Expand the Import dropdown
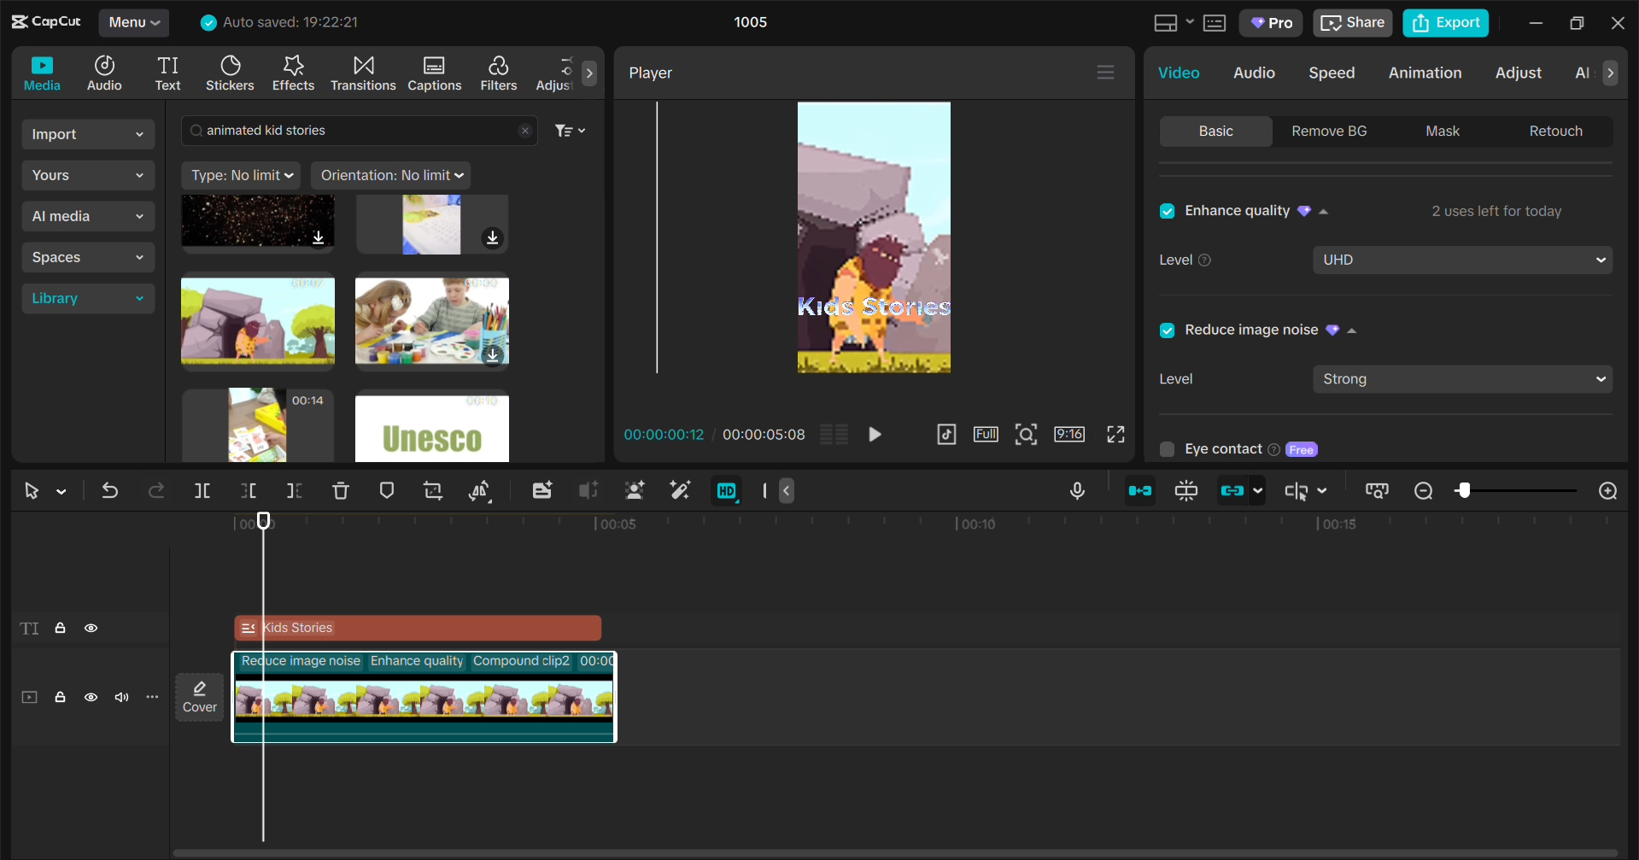 point(88,134)
